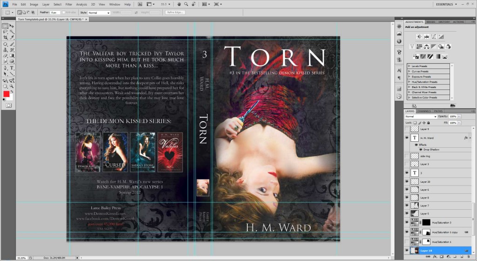Click the white background color swatch
Screen dimensions: 477x261
click(11, 98)
